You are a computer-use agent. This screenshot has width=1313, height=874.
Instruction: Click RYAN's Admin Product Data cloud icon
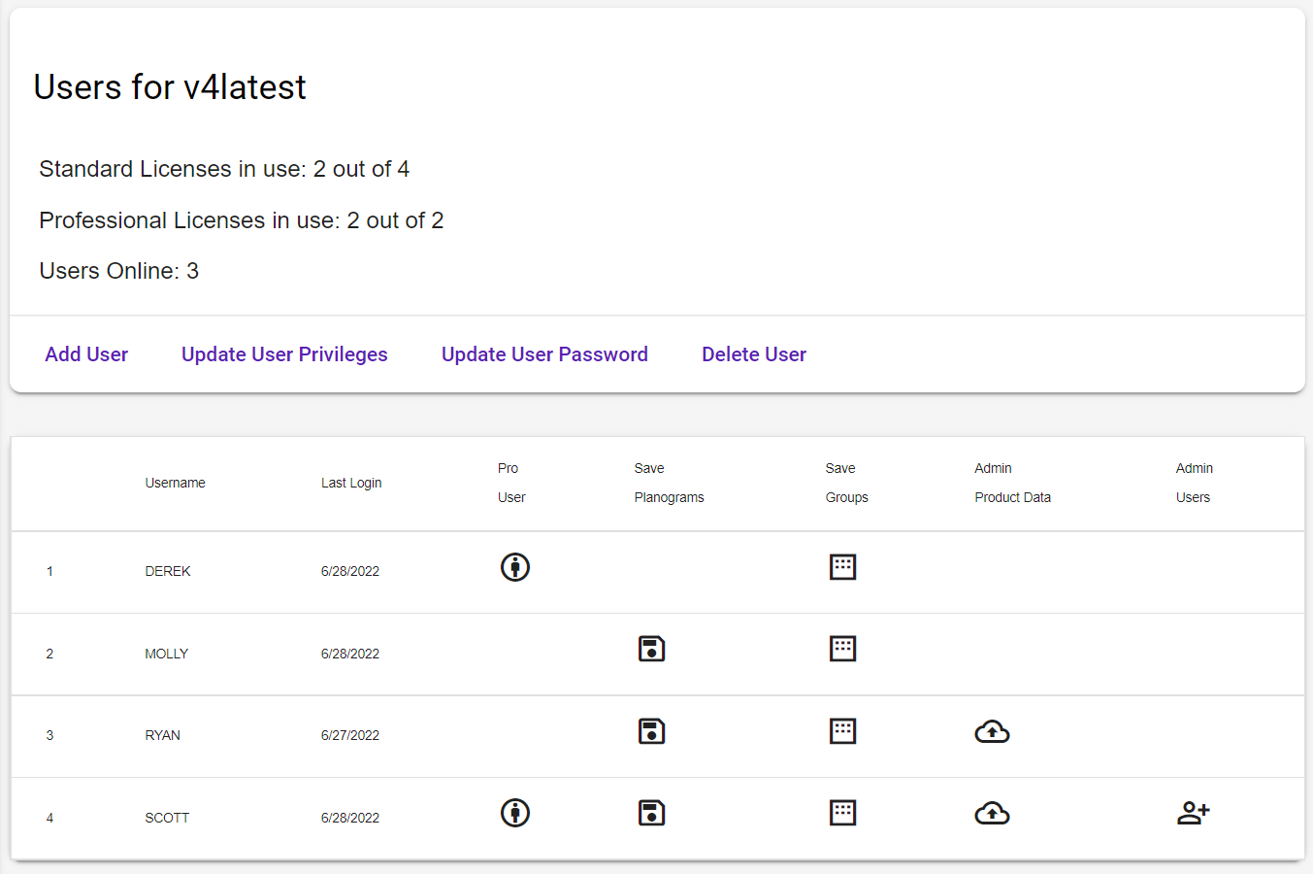tap(992, 731)
